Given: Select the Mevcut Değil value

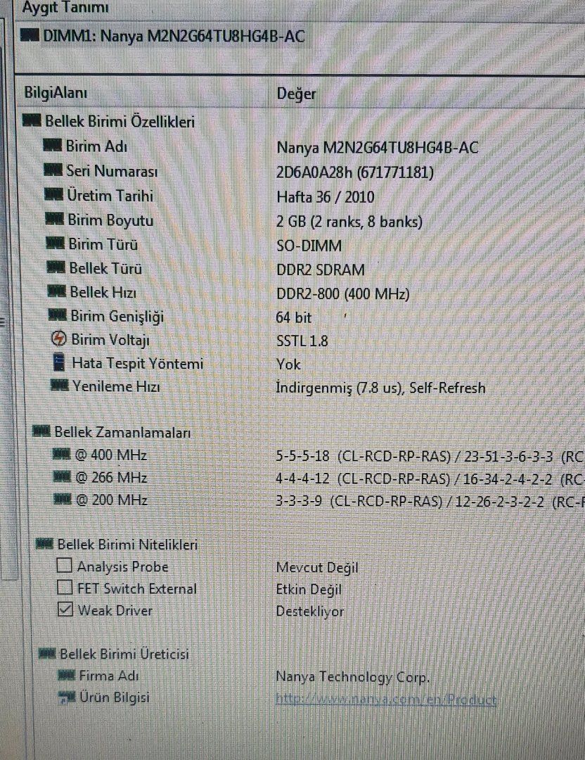Looking at the screenshot, I should [317, 567].
